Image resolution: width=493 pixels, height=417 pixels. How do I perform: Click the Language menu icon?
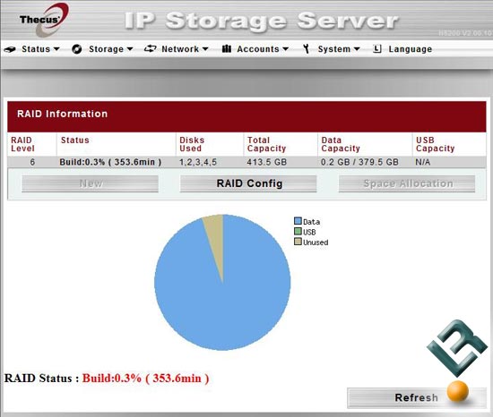pyautogui.click(x=376, y=48)
